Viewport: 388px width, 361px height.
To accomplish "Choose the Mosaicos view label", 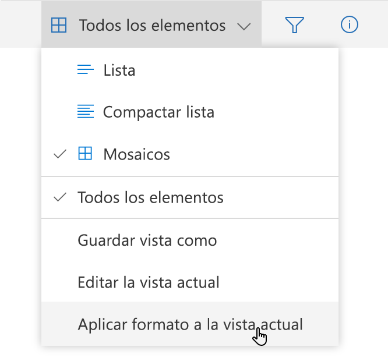I will [136, 155].
